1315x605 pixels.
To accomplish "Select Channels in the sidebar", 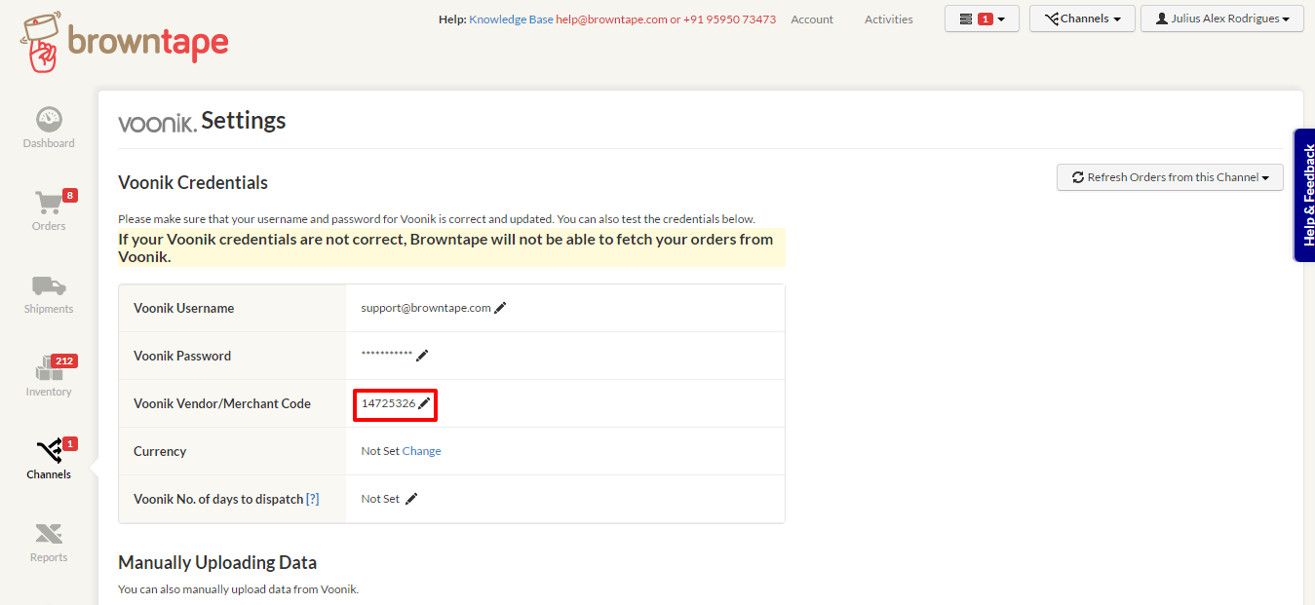I will point(49,460).
